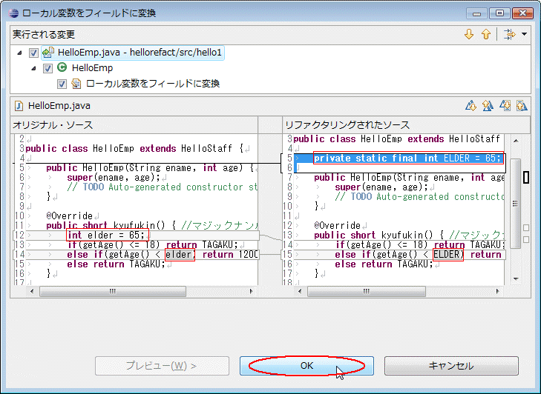Click right arrow of original source scrollbar
This screenshot has height=394, width=541.
(x=251, y=291)
